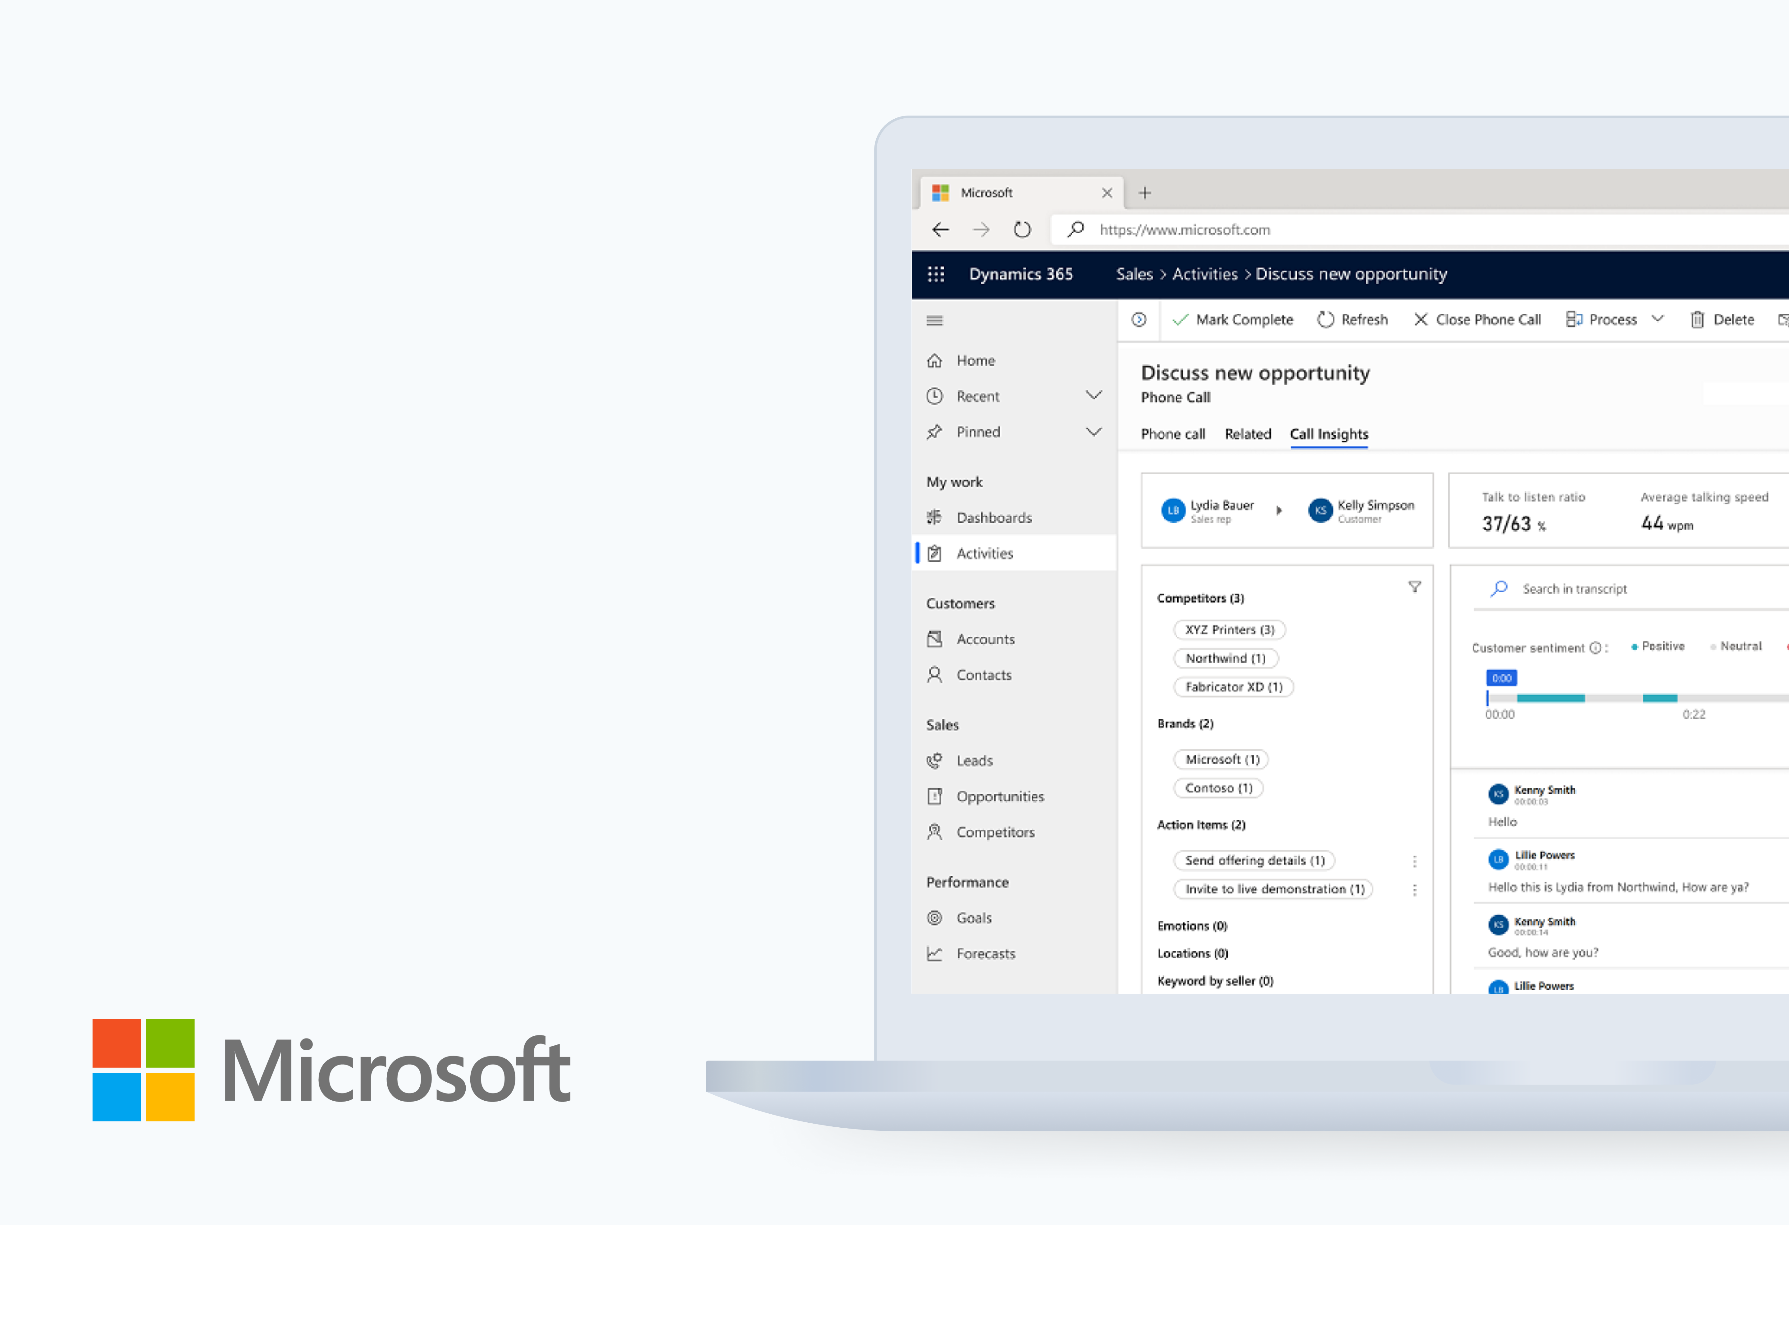The width and height of the screenshot is (1789, 1342).
Task: Click the Recent clock icon
Action: tap(934, 396)
